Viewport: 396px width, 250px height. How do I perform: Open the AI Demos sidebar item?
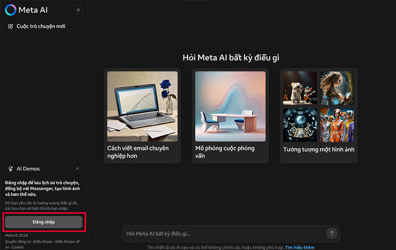[28, 169]
